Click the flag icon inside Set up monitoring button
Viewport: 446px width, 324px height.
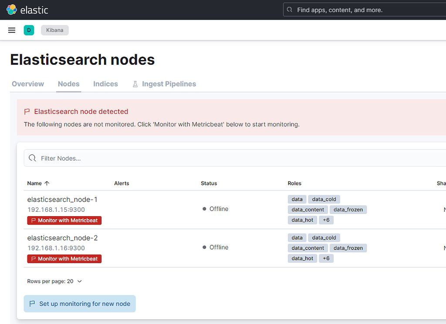click(x=32, y=303)
